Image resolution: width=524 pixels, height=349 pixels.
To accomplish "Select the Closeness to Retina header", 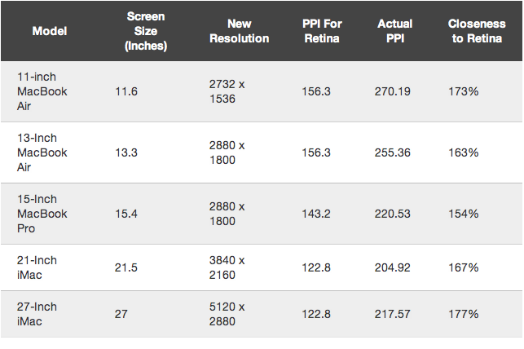I will point(477,31).
